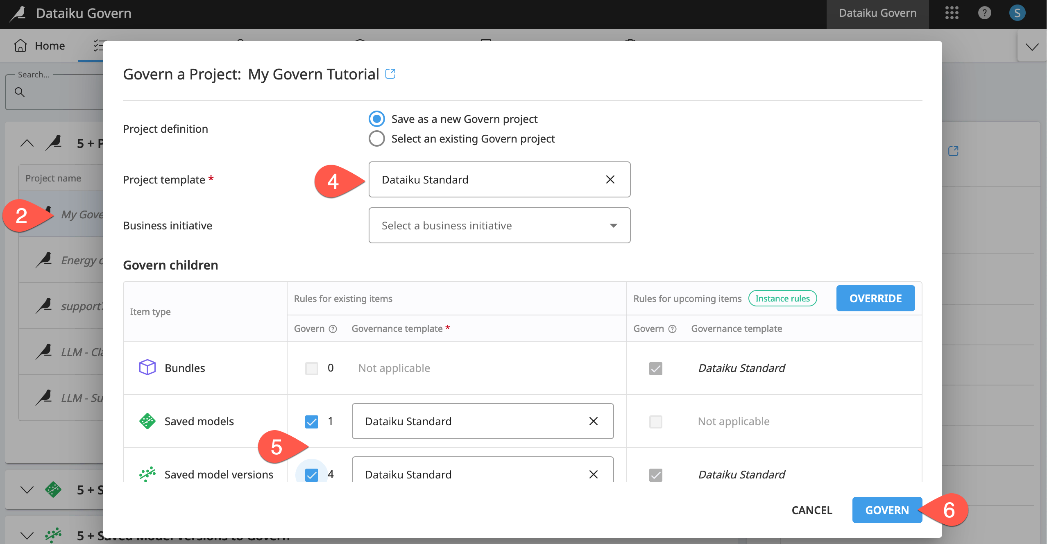Screen dimensions: 1047x544
Task: Select the support project row
Action: tap(61, 306)
